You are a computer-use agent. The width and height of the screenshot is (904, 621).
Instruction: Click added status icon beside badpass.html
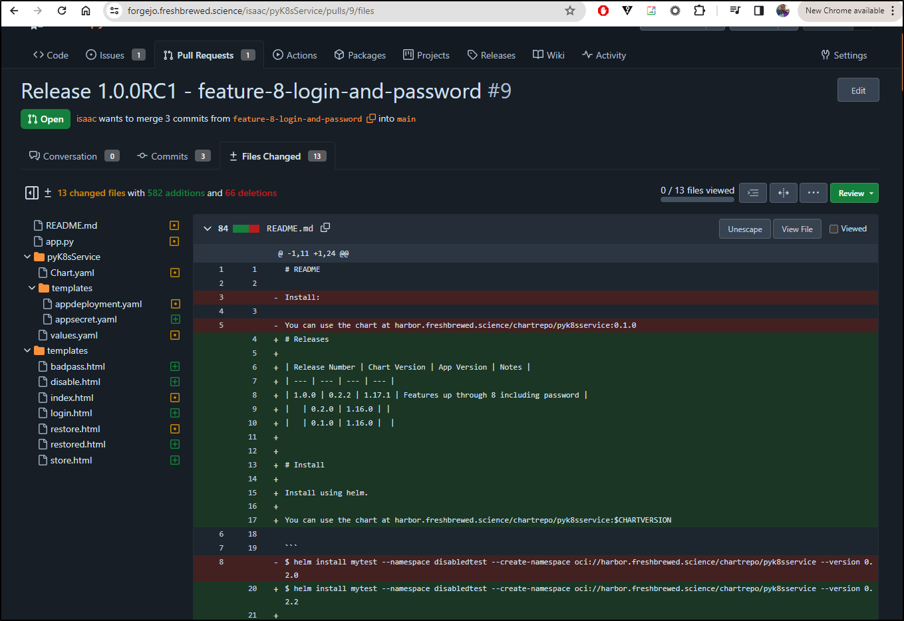point(175,366)
